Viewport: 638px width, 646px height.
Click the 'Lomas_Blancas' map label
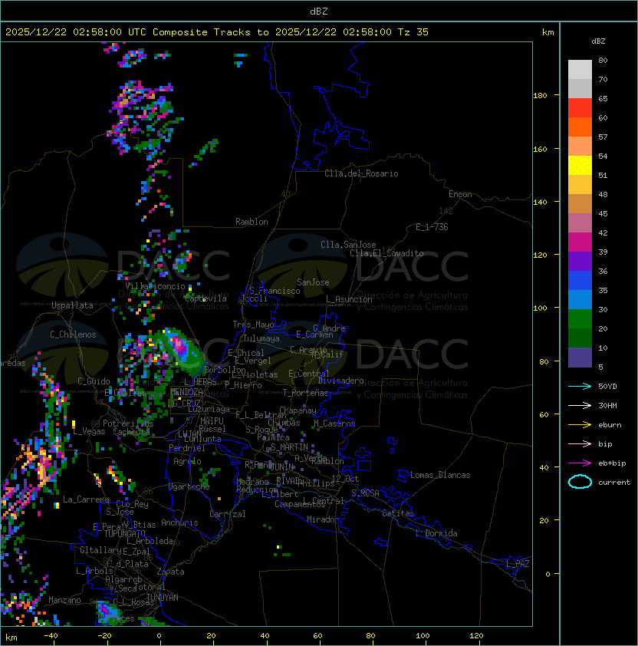tap(440, 475)
